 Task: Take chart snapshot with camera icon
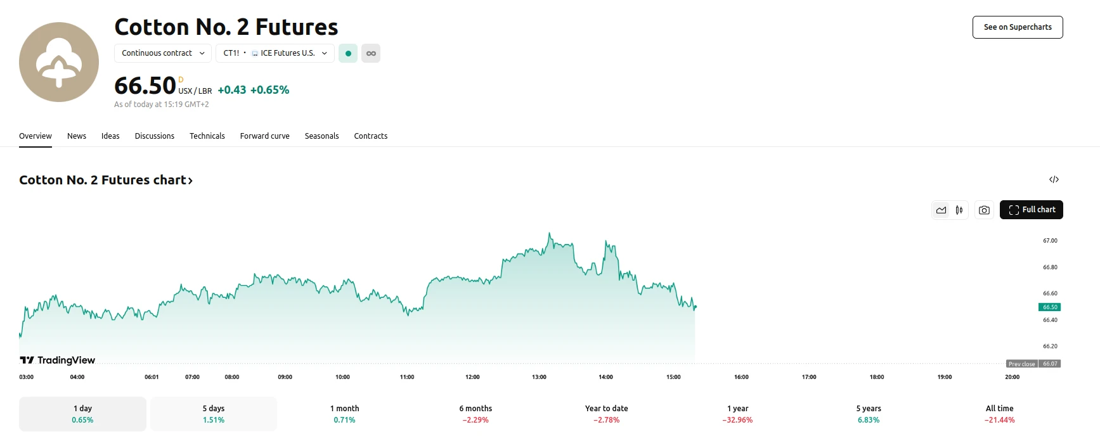tap(984, 210)
